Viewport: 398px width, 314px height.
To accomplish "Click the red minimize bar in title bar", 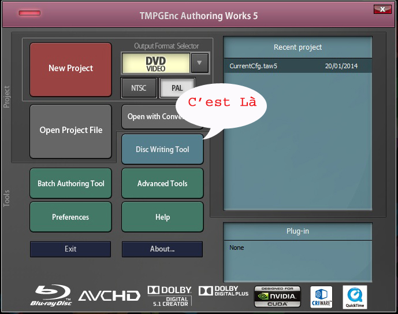I will 29,13.
